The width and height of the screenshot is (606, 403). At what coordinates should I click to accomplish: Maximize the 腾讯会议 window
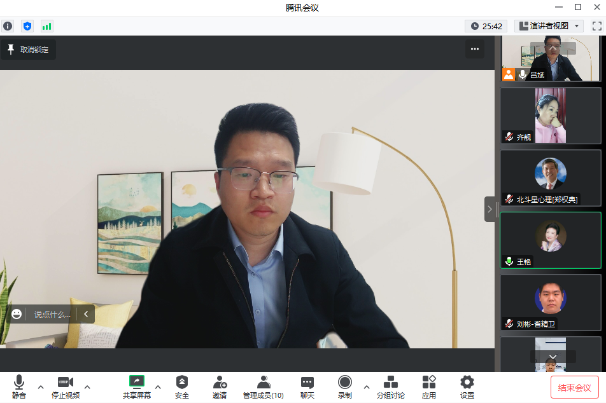tap(578, 7)
